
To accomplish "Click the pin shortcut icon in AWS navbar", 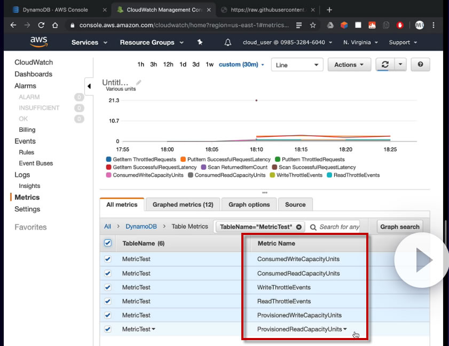I will 200,42.
